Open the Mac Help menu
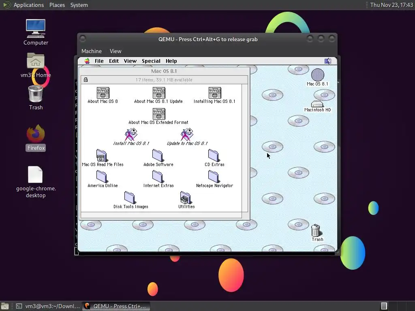 [x=171, y=61]
